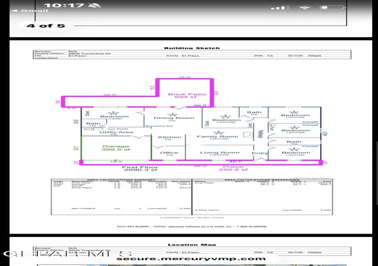
Task: Click the Building Sketch page title
Action: 192,48
